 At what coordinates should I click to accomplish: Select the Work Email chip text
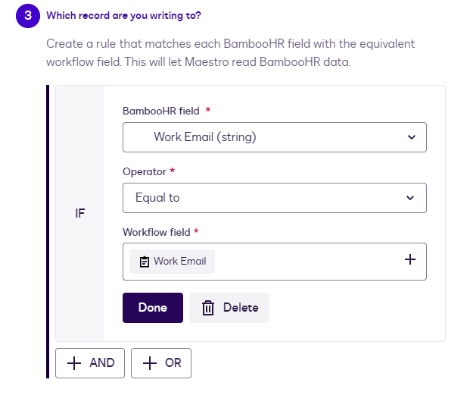(x=180, y=262)
